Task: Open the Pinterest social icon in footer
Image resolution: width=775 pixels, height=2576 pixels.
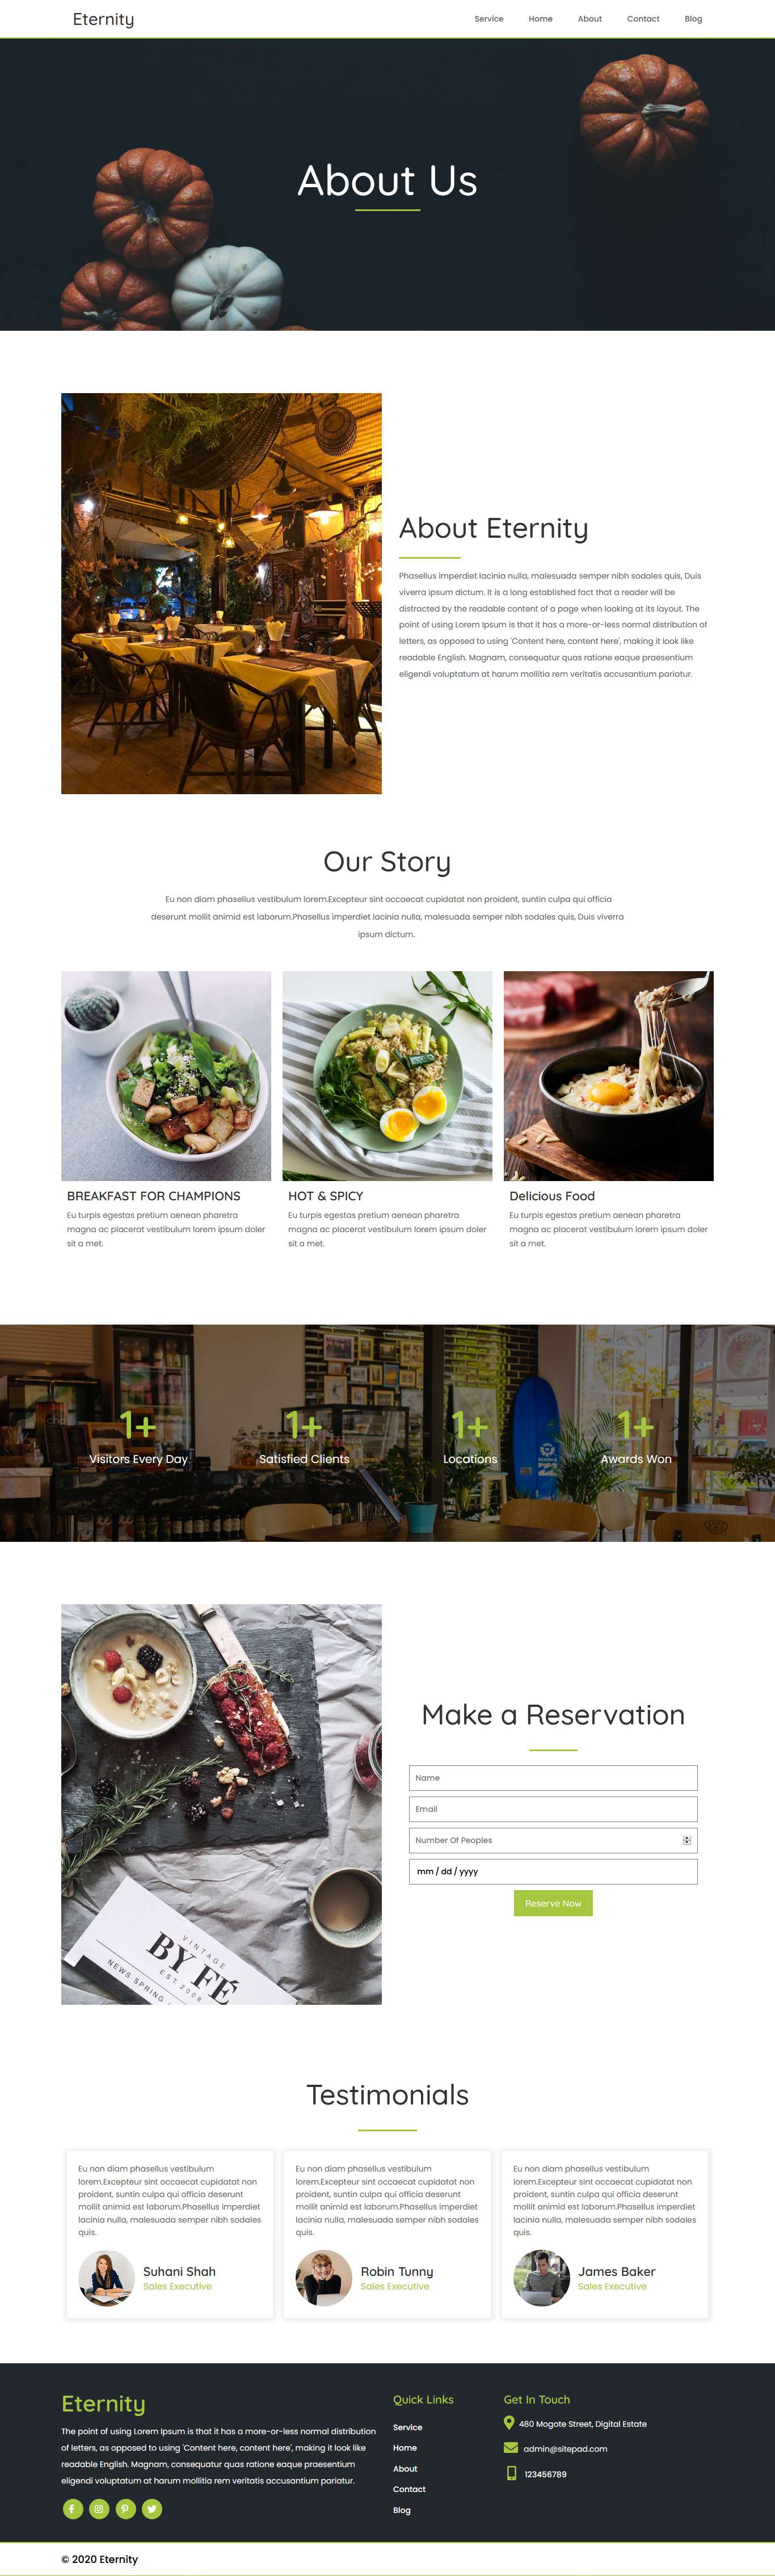Action: (125, 2508)
